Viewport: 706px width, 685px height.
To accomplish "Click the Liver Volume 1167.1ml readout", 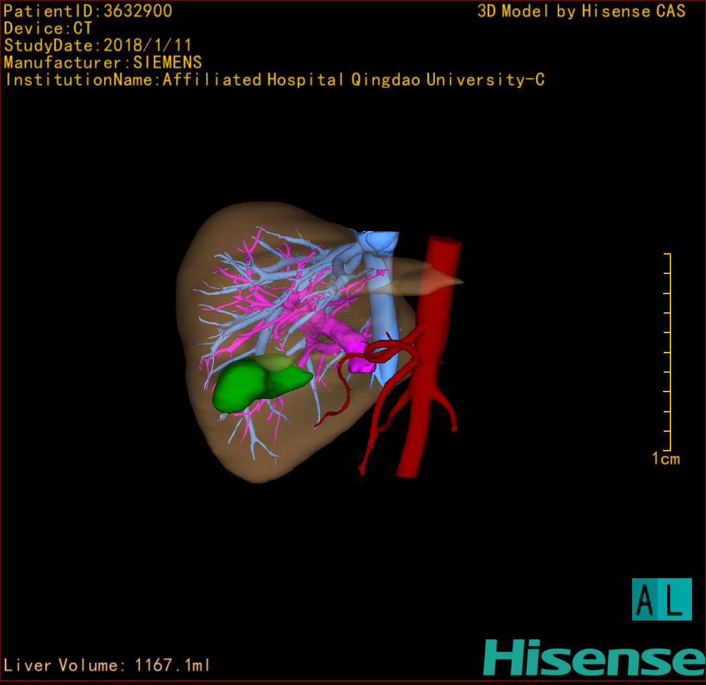I will click(107, 666).
